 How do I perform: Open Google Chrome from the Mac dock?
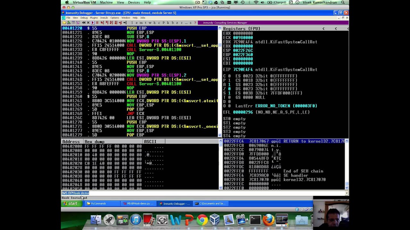[202, 220]
